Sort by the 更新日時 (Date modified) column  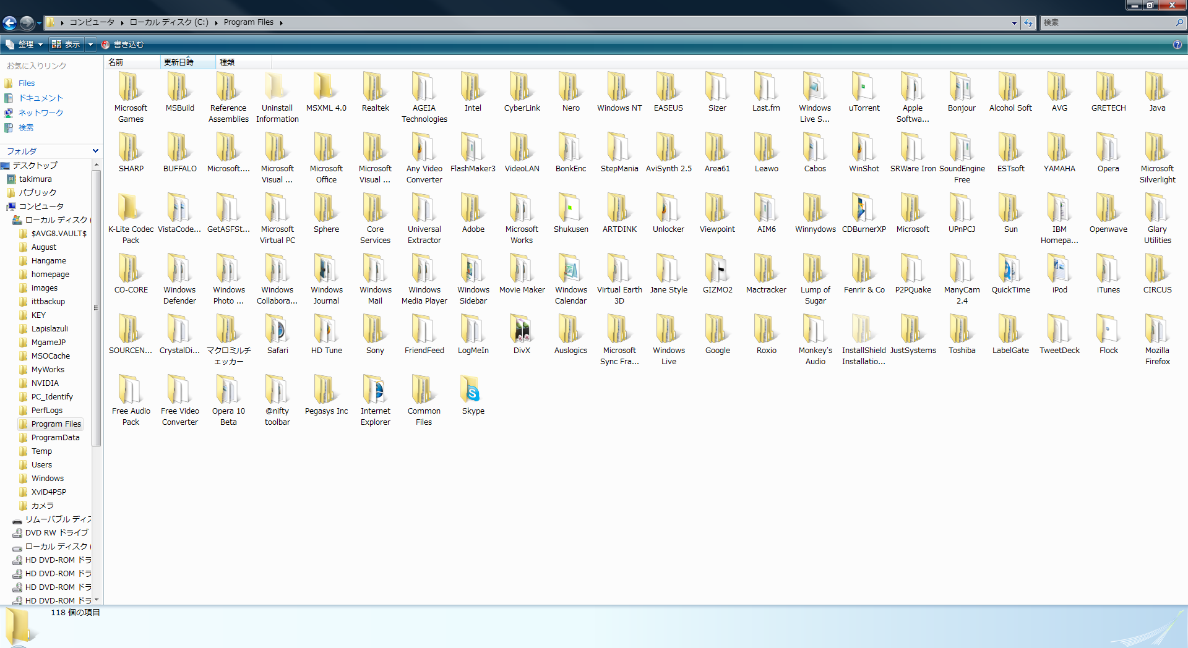coord(188,62)
